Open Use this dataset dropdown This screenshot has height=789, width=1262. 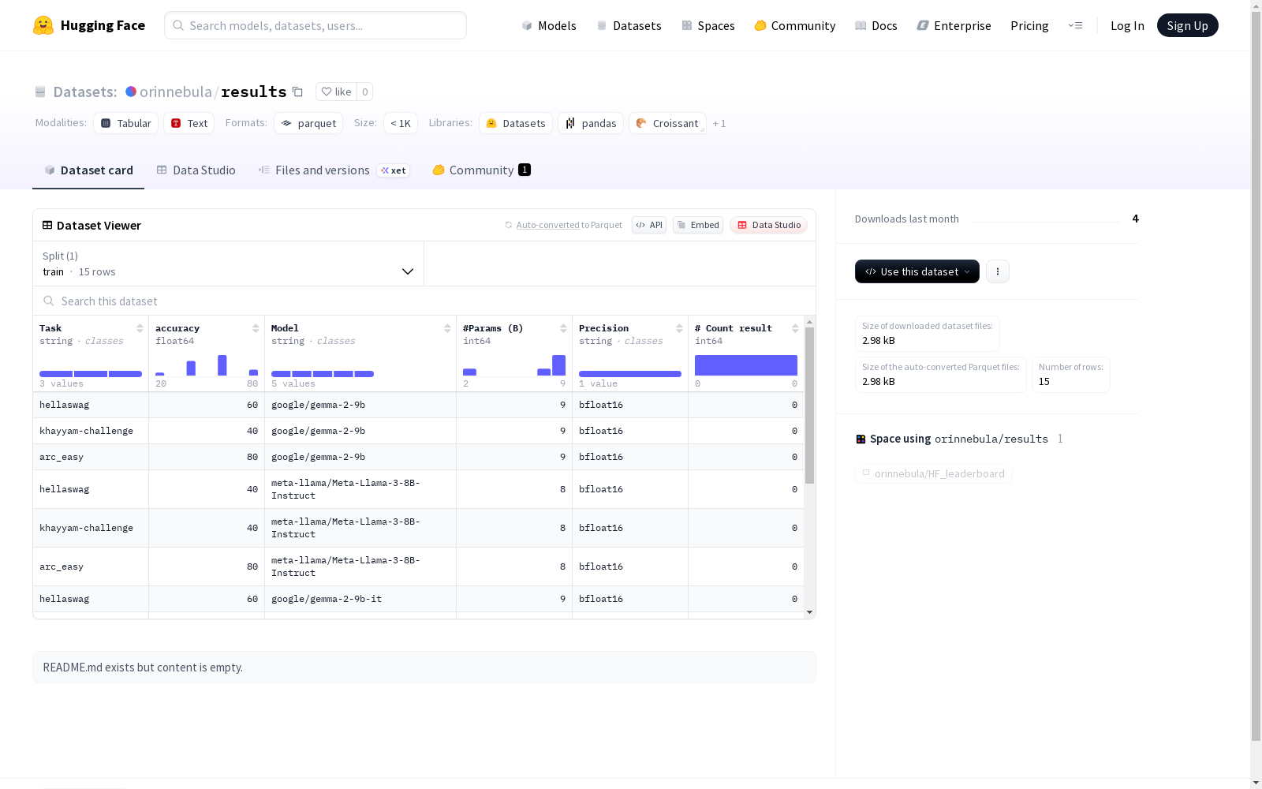click(917, 271)
